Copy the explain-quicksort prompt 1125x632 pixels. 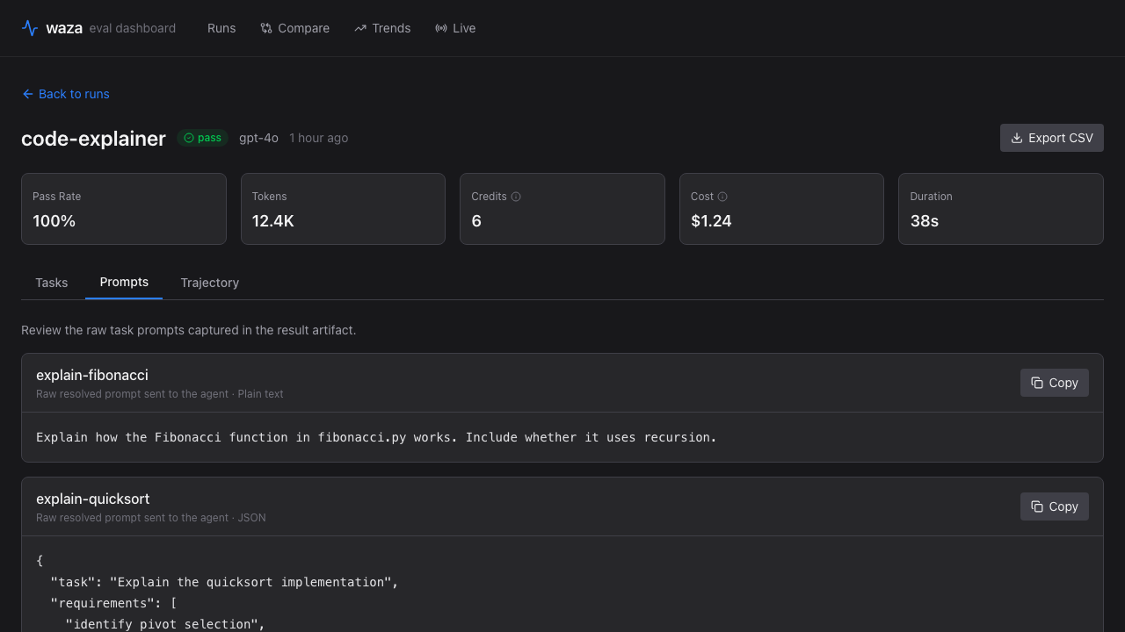point(1055,506)
